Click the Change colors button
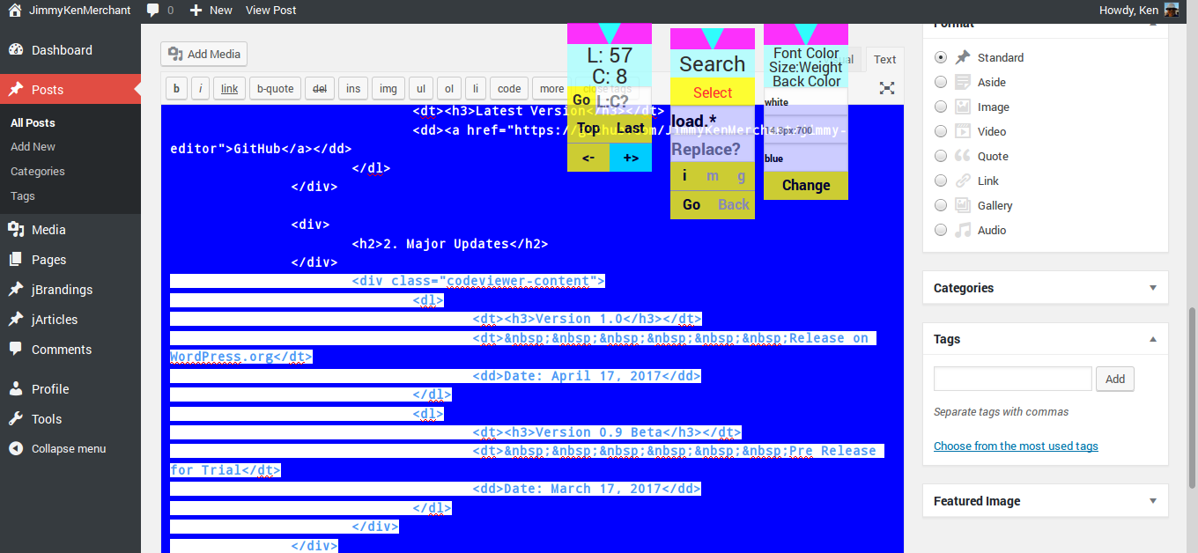The width and height of the screenshot is (1198, 553). click(x=806, y=186)
